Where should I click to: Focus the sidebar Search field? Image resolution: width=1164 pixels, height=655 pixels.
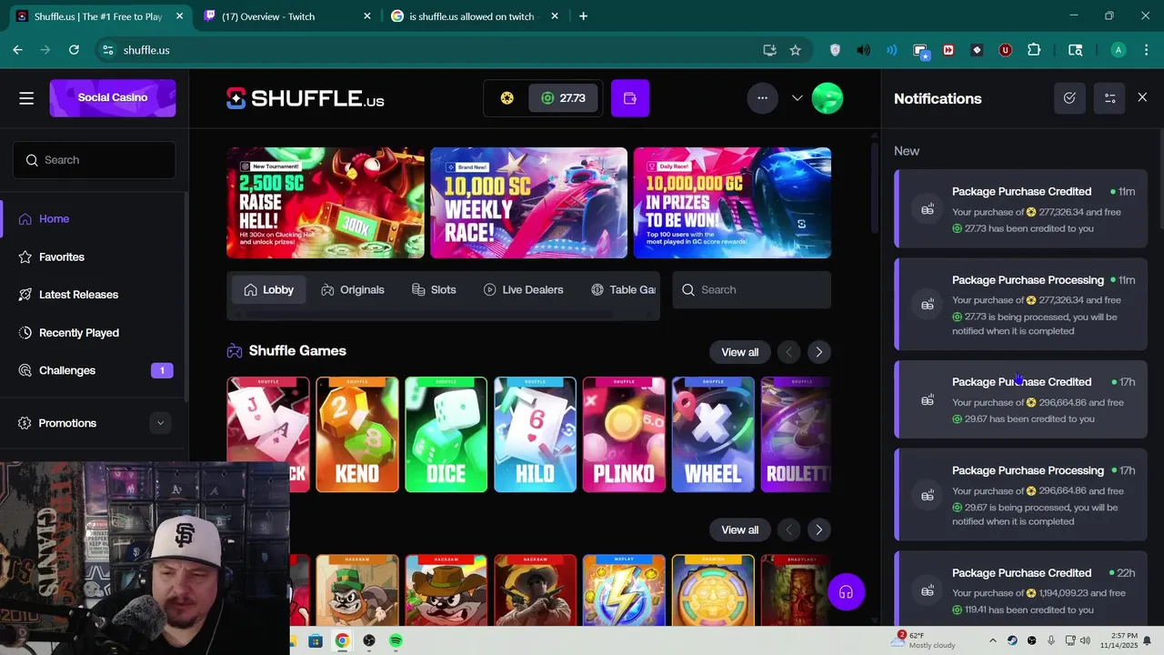click(94, 160)
